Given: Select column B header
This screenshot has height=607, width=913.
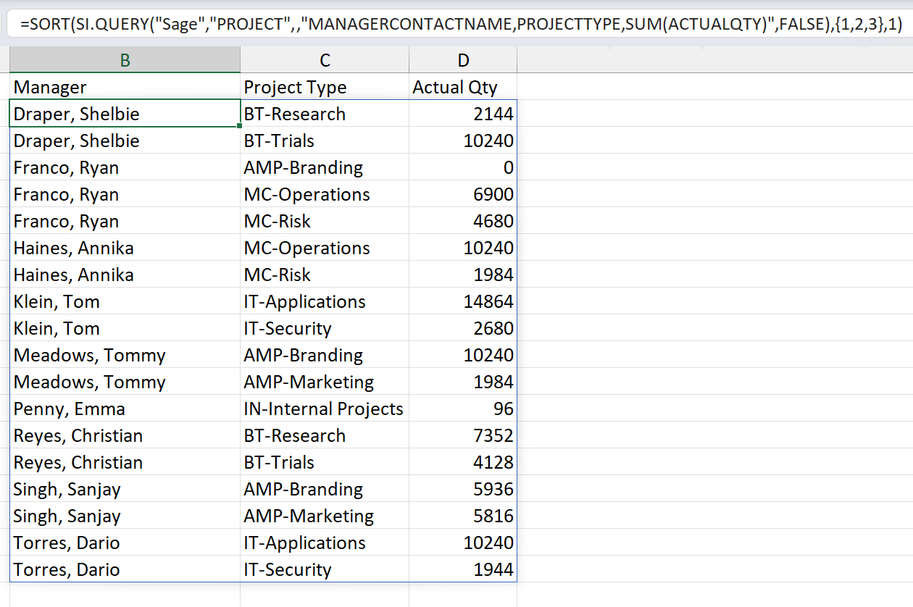Looking at the screenshot, I should coord(125,60).
